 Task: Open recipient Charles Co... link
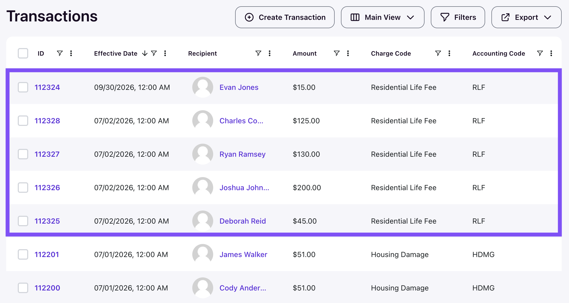(241, 121)
